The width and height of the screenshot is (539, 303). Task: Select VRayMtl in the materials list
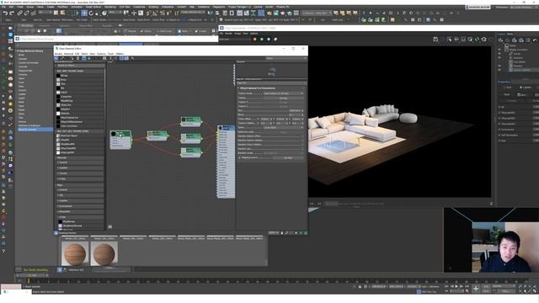click(x=66, y=140)
